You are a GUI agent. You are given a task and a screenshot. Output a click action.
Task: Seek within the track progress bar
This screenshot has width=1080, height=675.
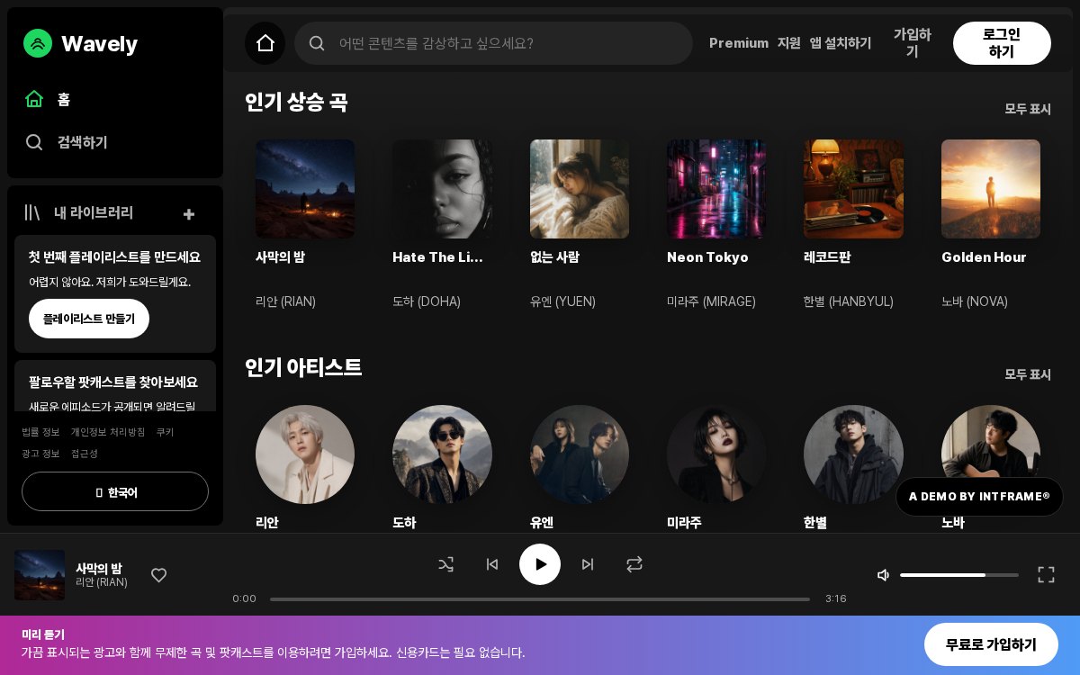[540, 598]
